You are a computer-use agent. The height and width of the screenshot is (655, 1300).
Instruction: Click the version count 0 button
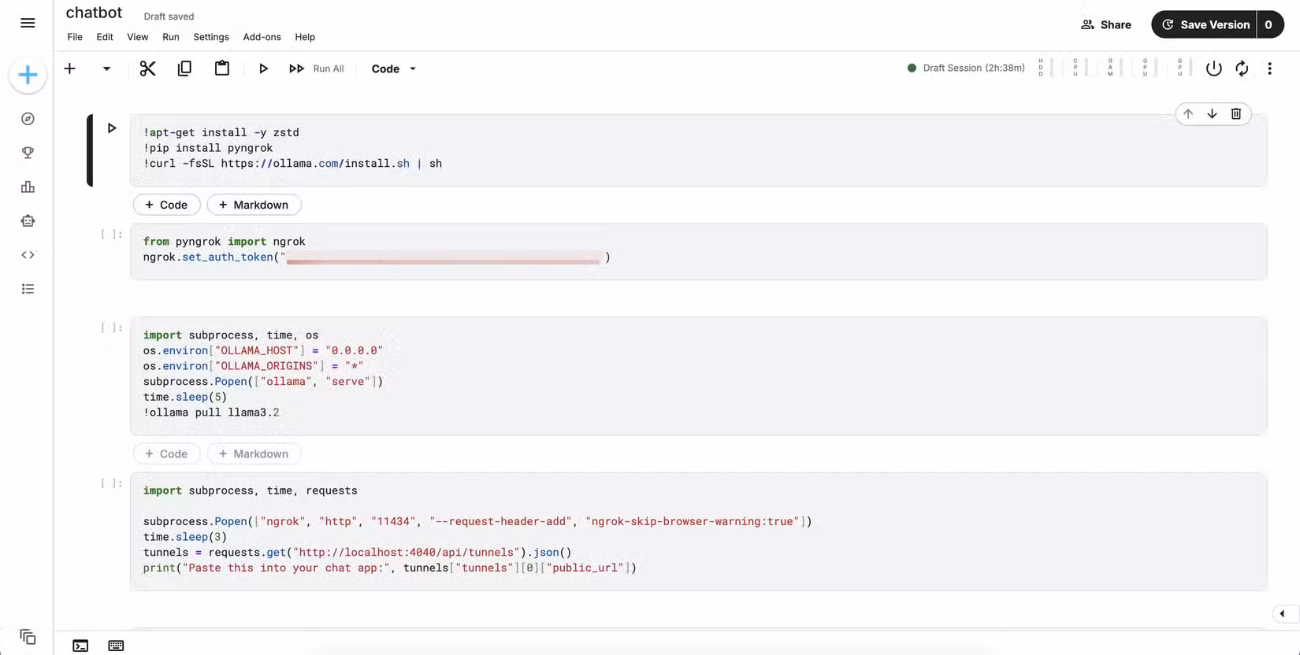(x=1268, y=24)
